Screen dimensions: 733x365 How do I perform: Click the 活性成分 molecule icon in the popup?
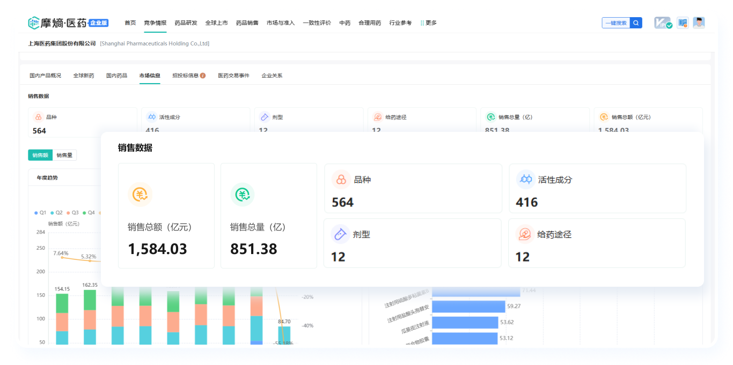click(x=525, y=180)
